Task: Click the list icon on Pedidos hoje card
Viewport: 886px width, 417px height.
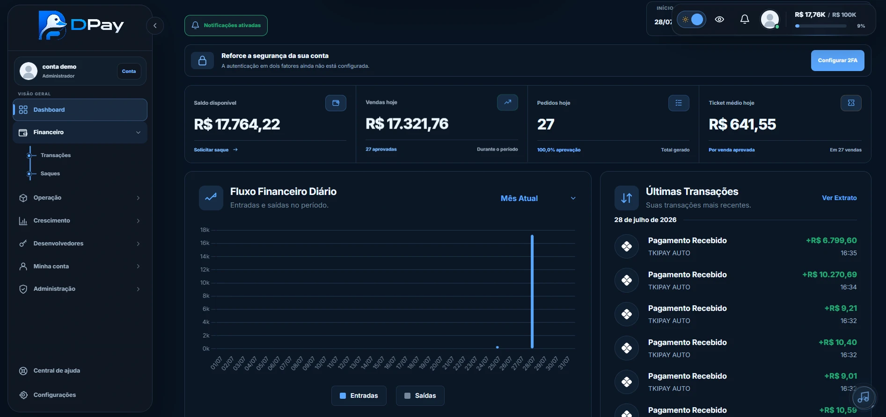Action: [679, 103]
